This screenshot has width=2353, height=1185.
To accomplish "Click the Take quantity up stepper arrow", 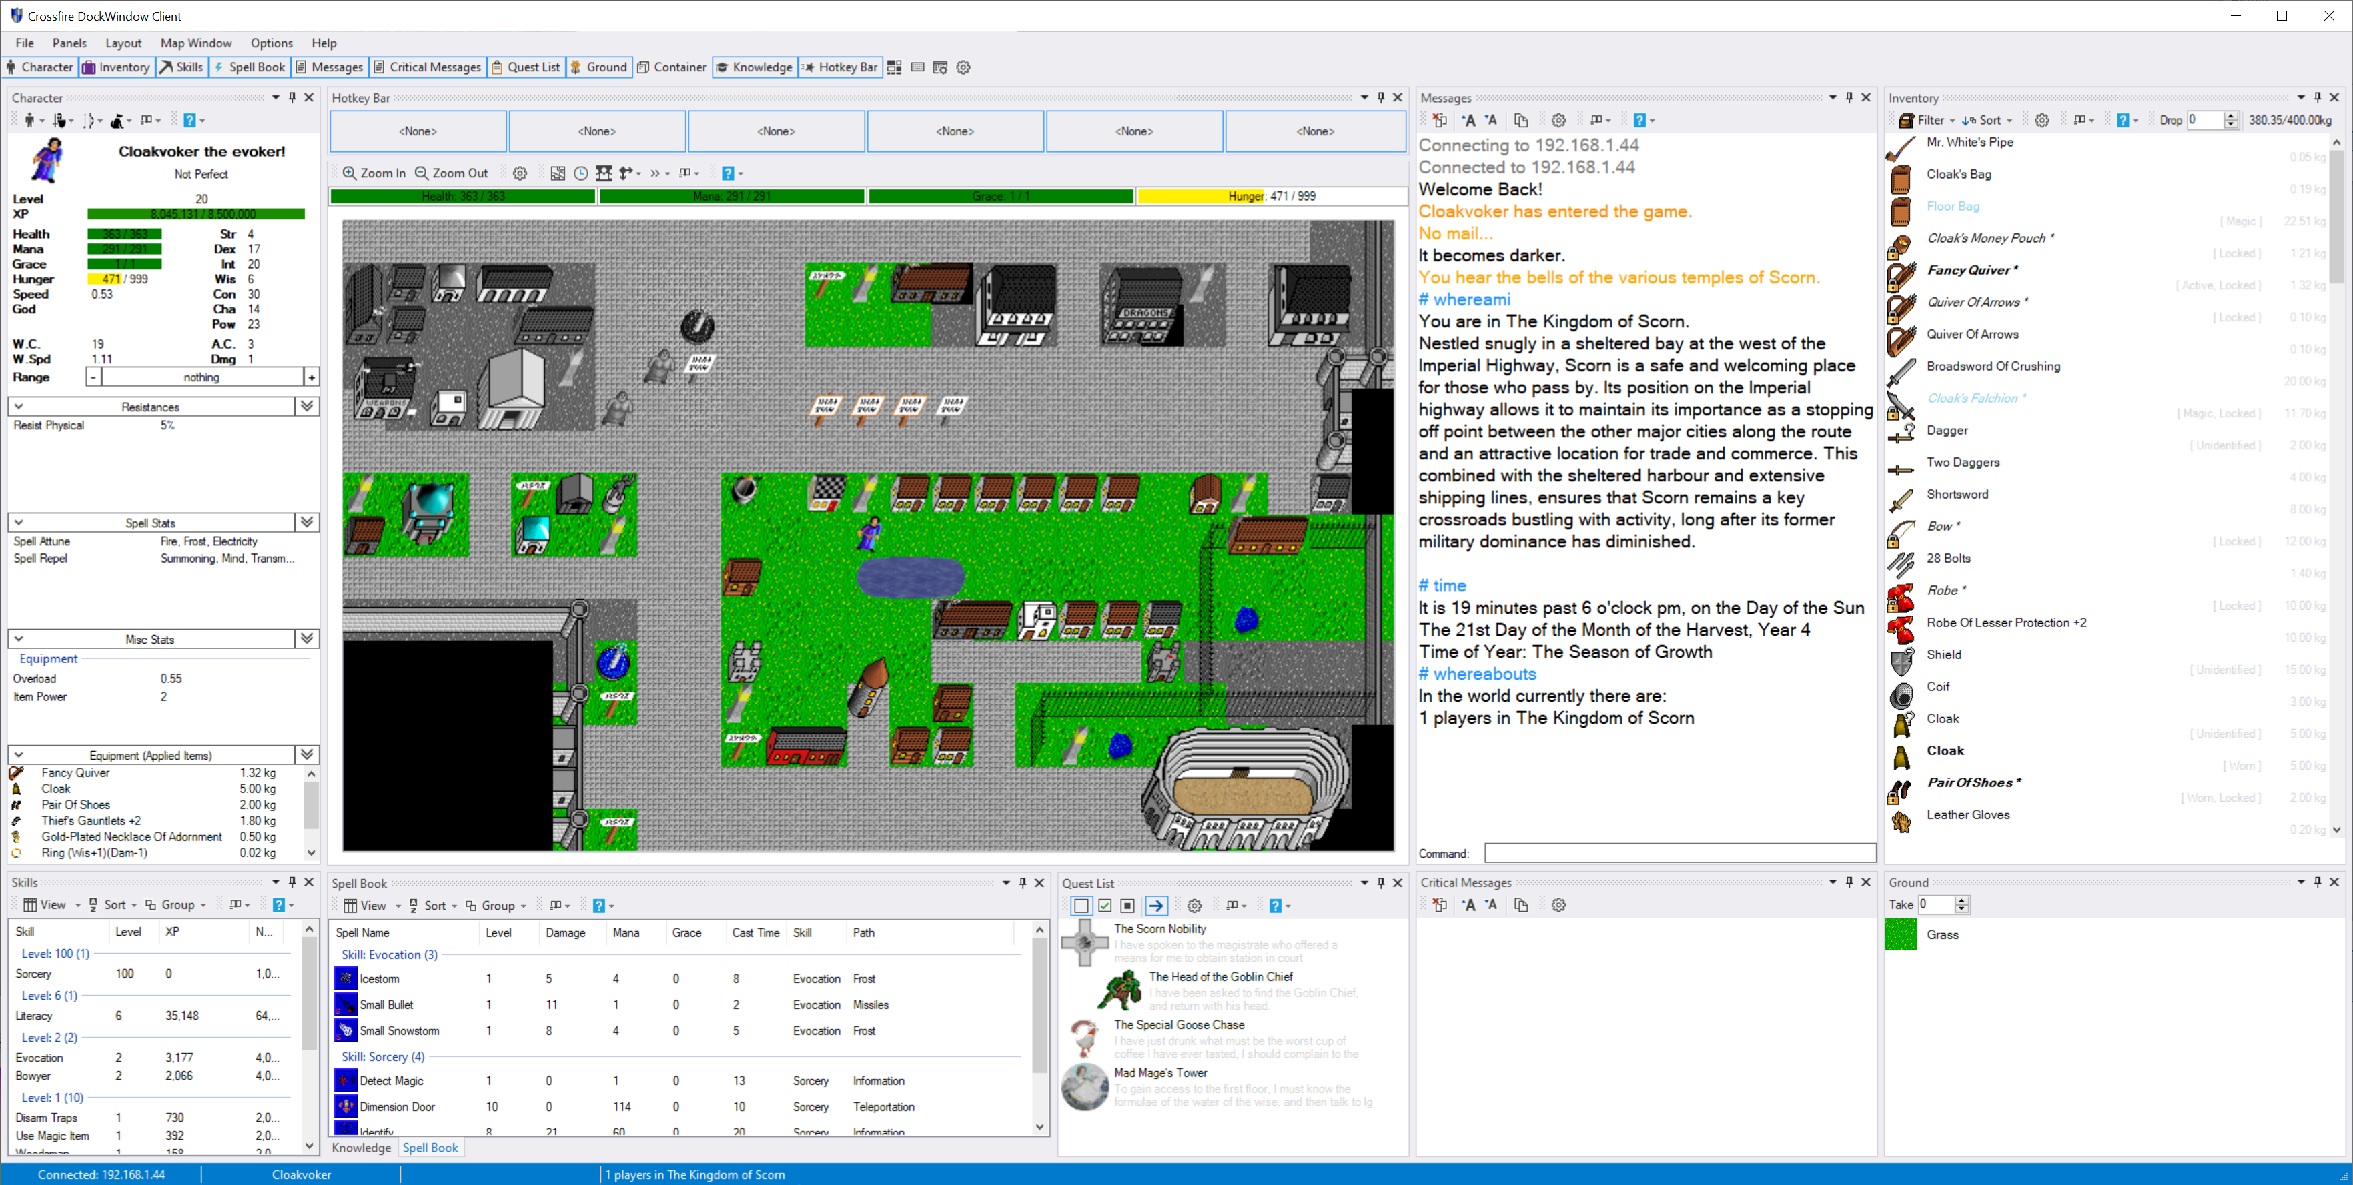I will pos(1961,899).
